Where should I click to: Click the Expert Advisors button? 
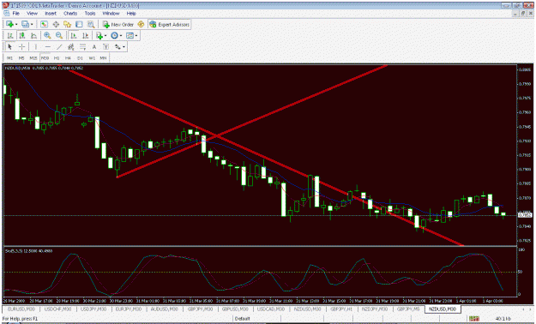click(170, 24)
